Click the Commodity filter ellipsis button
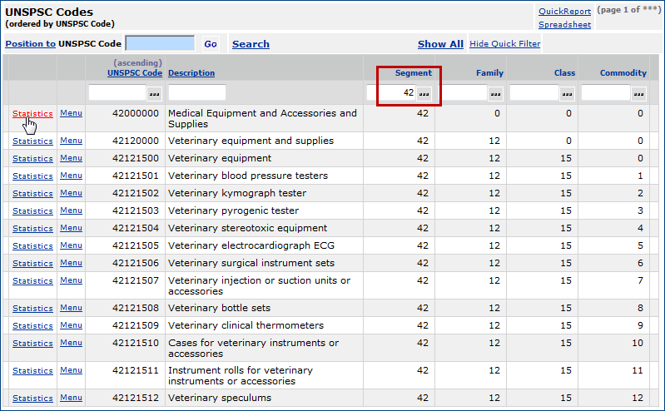Viewport: 665px width, 411px height. point(639,93)
